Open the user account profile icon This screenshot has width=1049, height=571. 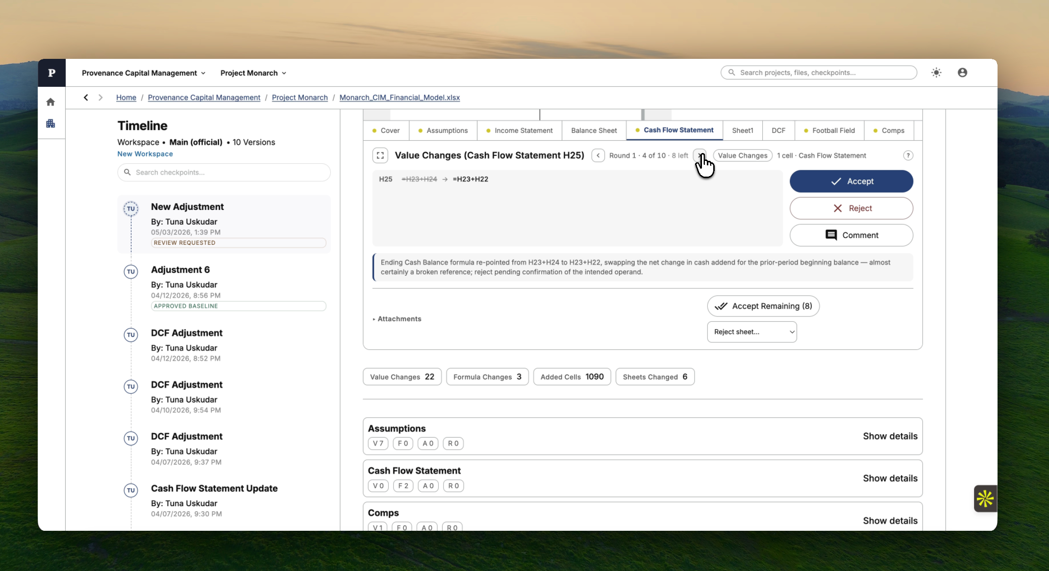[x=962, y=73]
